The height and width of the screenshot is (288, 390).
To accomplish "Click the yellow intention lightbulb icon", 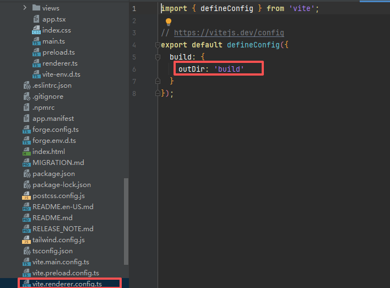I will tap(169, 22).
